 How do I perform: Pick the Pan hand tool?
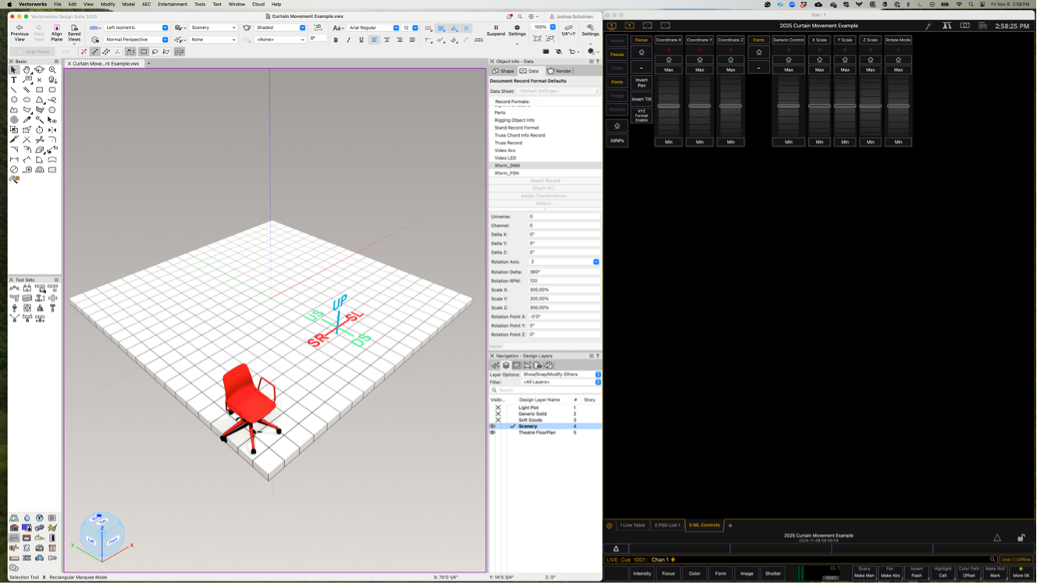(27, 69)
